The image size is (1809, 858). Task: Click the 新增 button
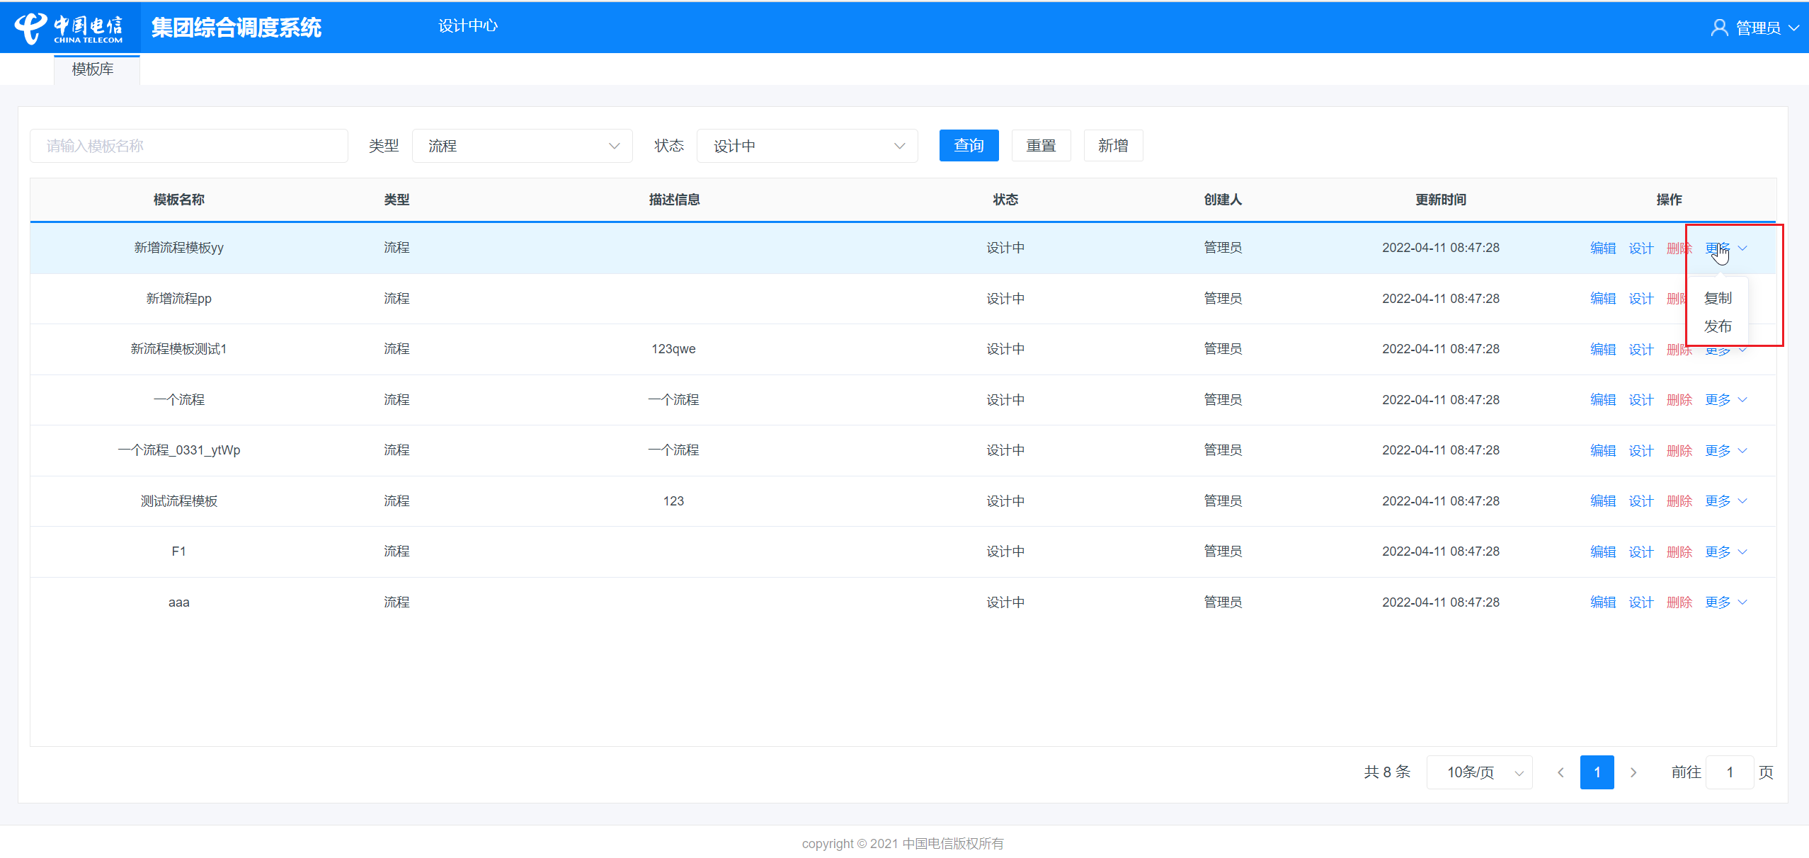(x=1114, y=145)
